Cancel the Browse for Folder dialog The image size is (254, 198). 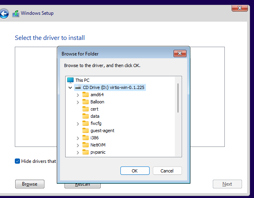pos(167,171)
